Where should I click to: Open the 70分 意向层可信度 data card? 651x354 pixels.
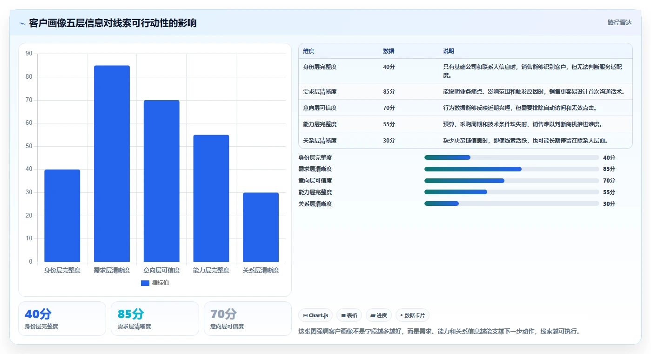pos(248,319)
